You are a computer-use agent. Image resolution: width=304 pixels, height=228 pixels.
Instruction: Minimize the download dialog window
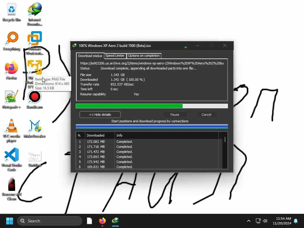tap(197, 45)
